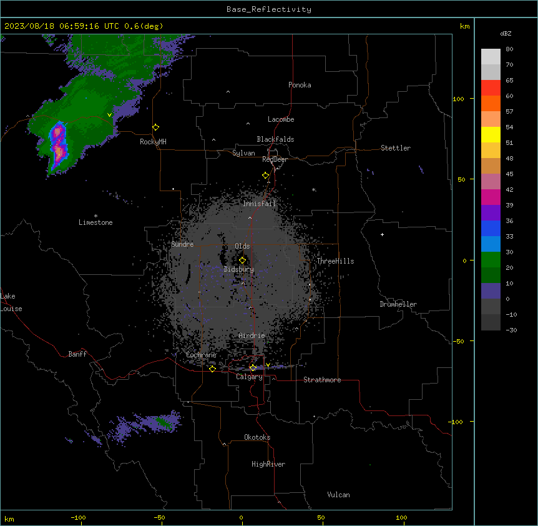Screen dimensions: 538x526
Task: Click the white plus marker west of Drumheller
Action: pyautogui.click(x=382, y=234)
